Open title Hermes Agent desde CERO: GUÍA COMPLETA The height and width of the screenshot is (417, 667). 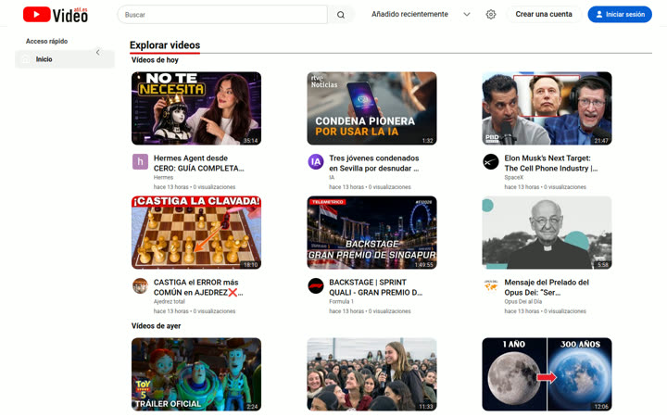point(198,163)
